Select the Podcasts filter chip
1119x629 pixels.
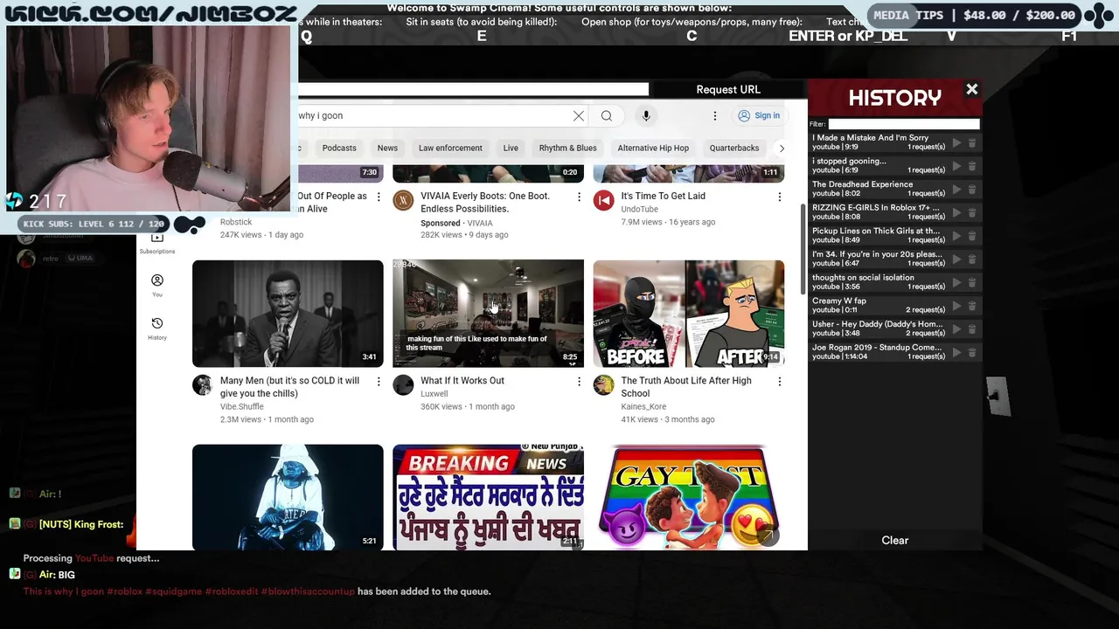[x=339, y=149]
